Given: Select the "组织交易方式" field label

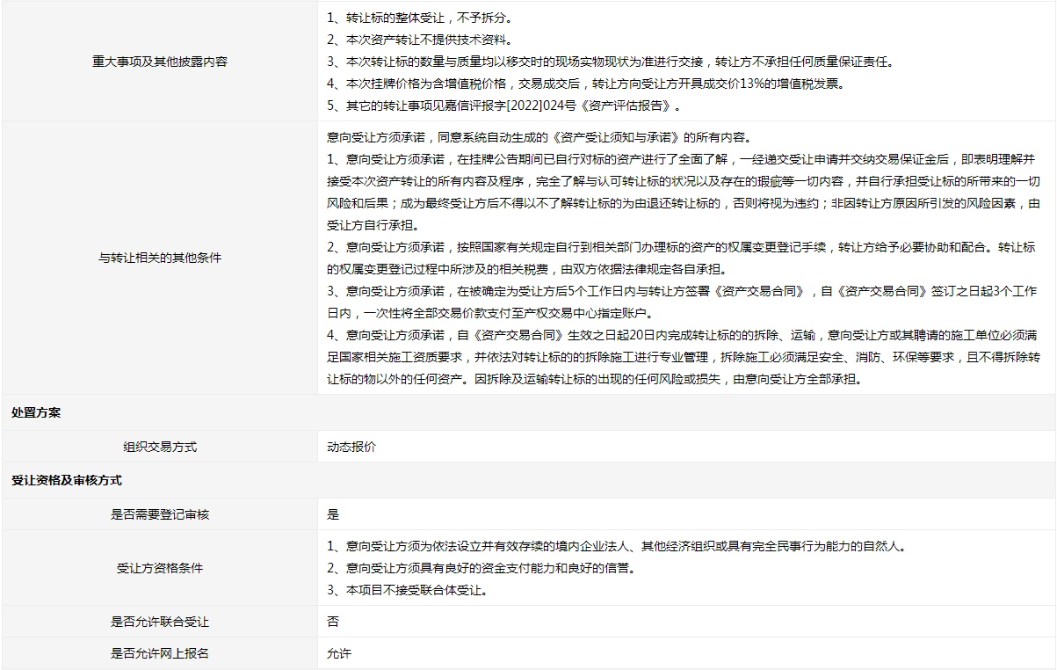Looking at the screenshot, I should click(160, 447).
